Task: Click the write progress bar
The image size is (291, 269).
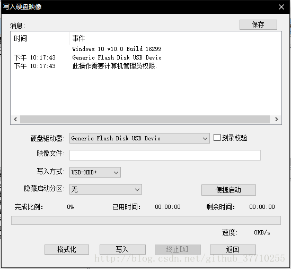Action: [x=146, y=221]
